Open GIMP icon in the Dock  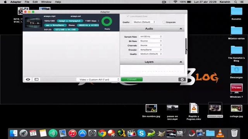coord(161,133)
